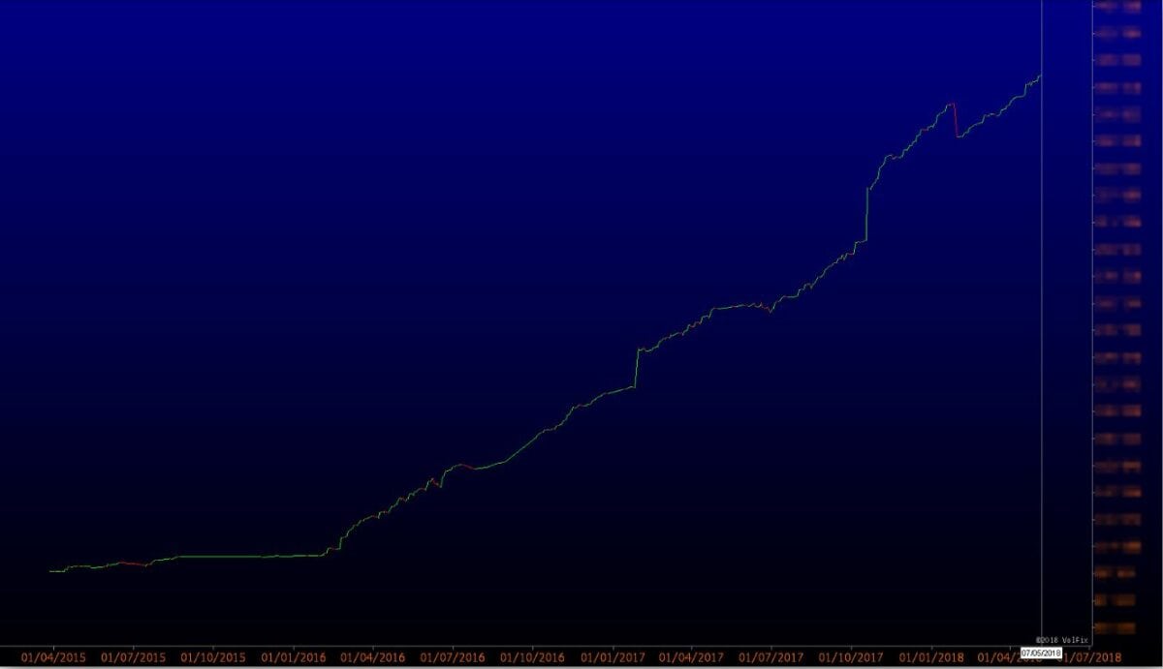Click the white 07/05/2018 cursor date tag
This screenshot has width=1163, height=669.
point(1041,653)
